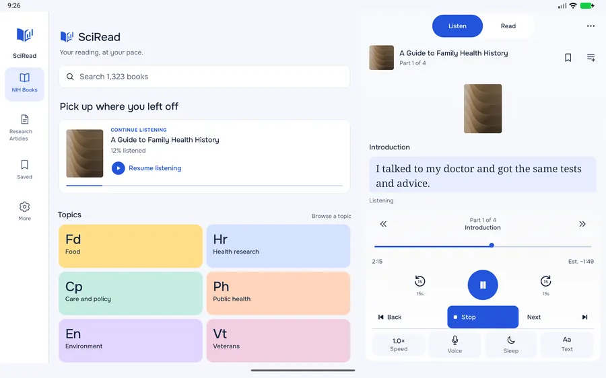Open Text appearance settings
The image size is (606, 378).
coord(567,344)
